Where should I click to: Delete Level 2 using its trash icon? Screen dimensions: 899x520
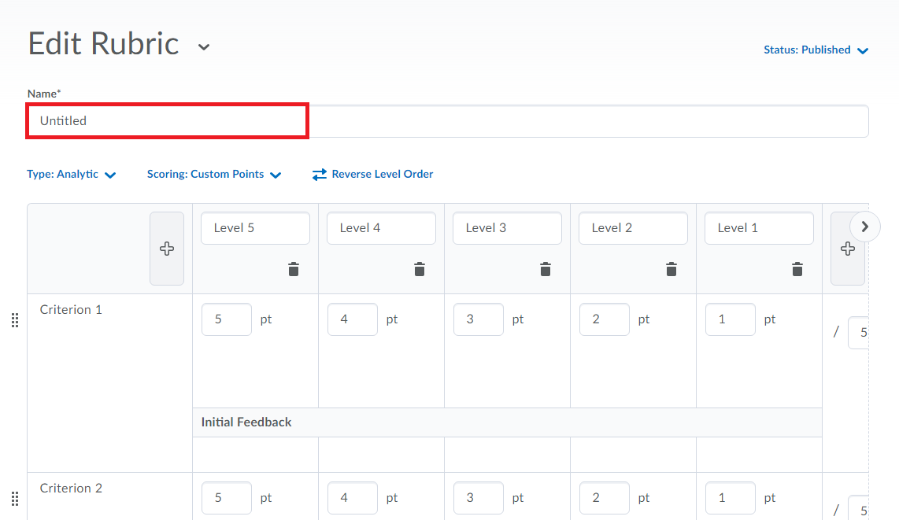click(671, 269)
